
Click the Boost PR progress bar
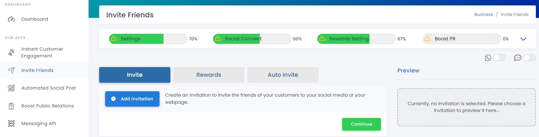point(462,39)
